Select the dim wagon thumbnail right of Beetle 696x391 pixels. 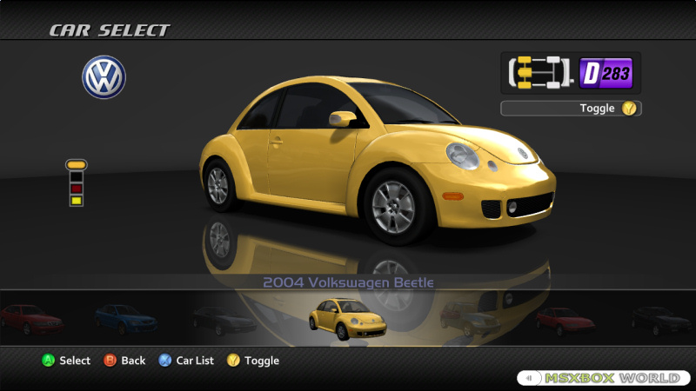coord(470,319)
